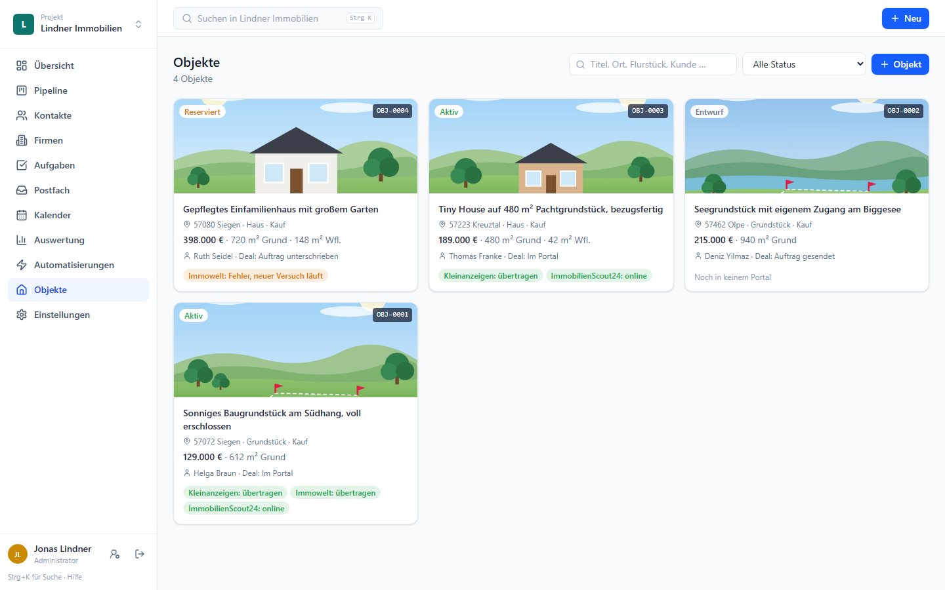Click the person icon beside Helga Braun
Image resolution: width=945 pixels, height=590 pixels.
[x=187, y=473]
